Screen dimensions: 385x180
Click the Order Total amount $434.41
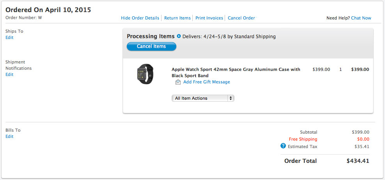357,161
